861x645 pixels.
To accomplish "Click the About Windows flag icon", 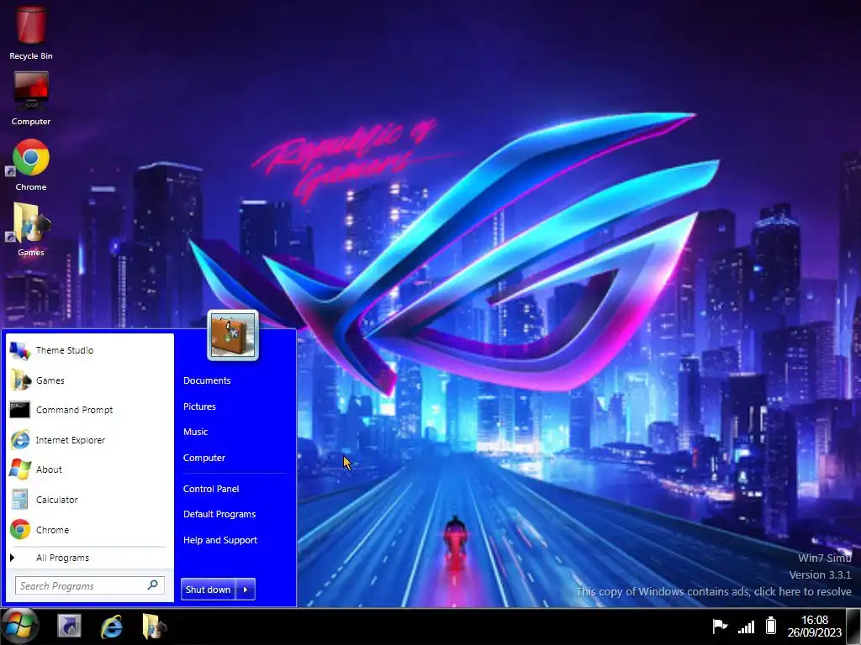I will pyautogui.click(x=20, y=469).
